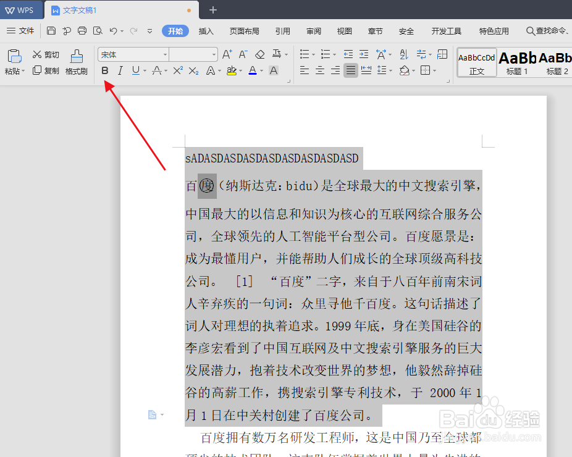The height and width of the screenshot is (457, 572).
Task: Increase paragraph indent
Action: coord(364,54)
